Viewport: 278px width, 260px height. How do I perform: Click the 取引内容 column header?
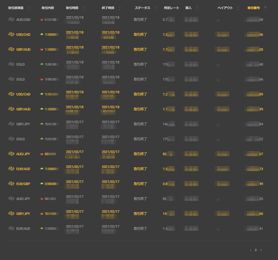tap(47, 8)
